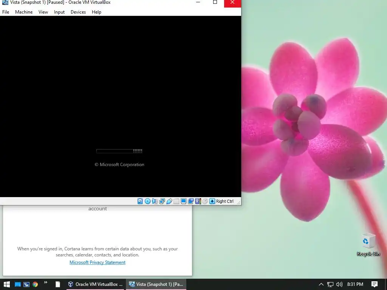Open the pinned window manager taskbar icon

tap(26, 284)
